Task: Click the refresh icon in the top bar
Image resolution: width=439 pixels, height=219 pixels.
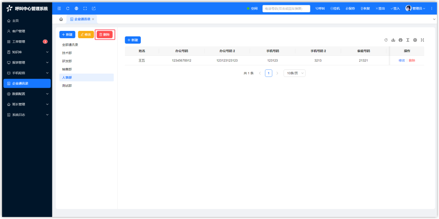Action: (x=68, y=9)
